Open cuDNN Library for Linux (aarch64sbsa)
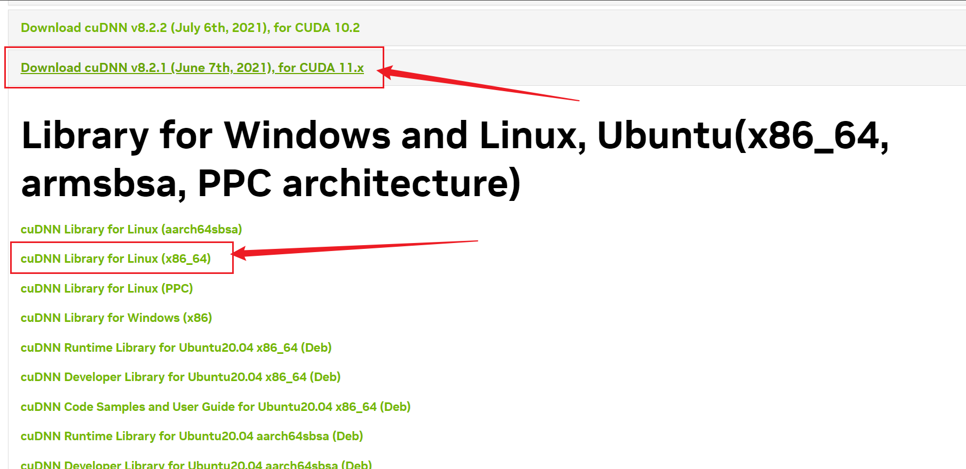This screenshot has height=469, width=966. coord(131,229)
